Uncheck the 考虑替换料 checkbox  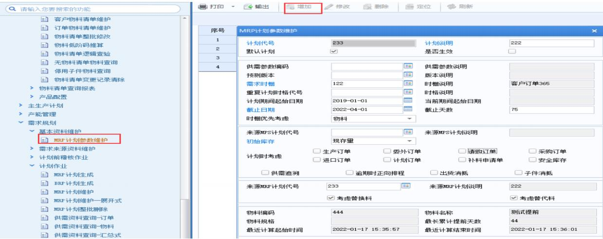(x=331, y=198)
